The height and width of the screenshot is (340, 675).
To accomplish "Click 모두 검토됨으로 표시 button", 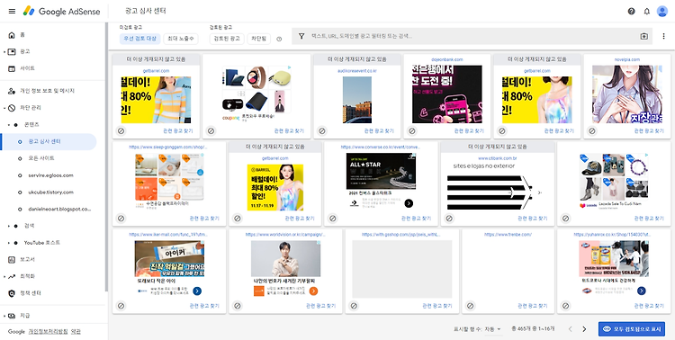I will (632, 329).
